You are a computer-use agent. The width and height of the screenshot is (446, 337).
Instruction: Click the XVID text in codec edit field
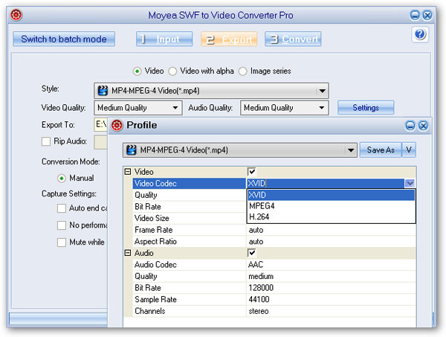(256, 183)
